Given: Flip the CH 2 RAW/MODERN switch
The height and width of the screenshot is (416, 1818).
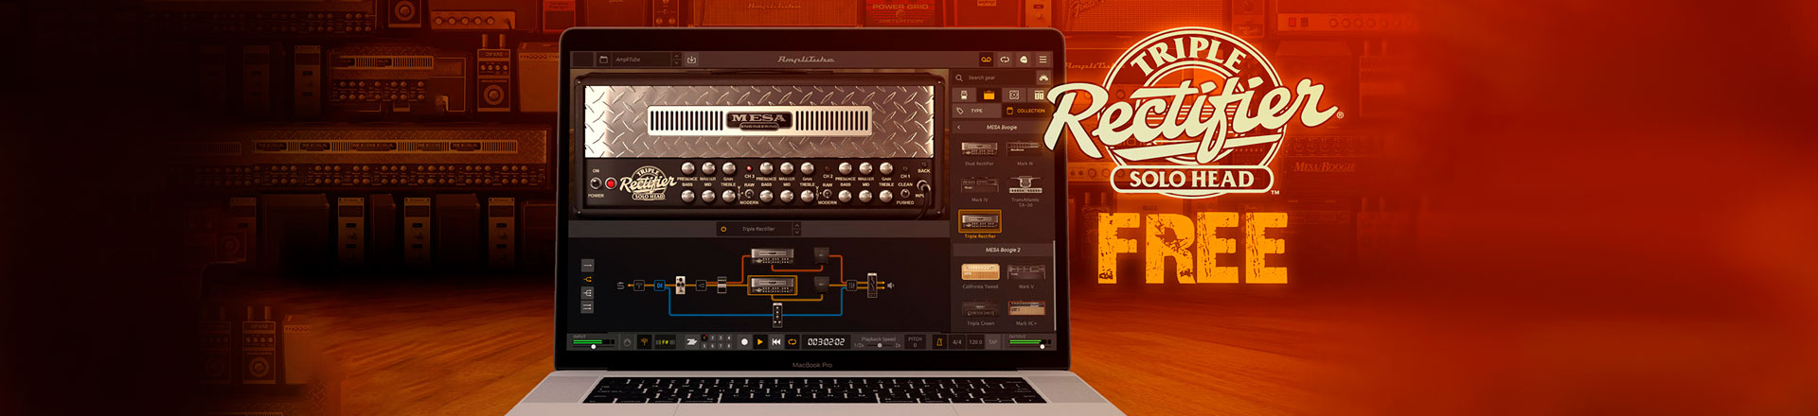Looking at the screenshot, I should point(827,193).
